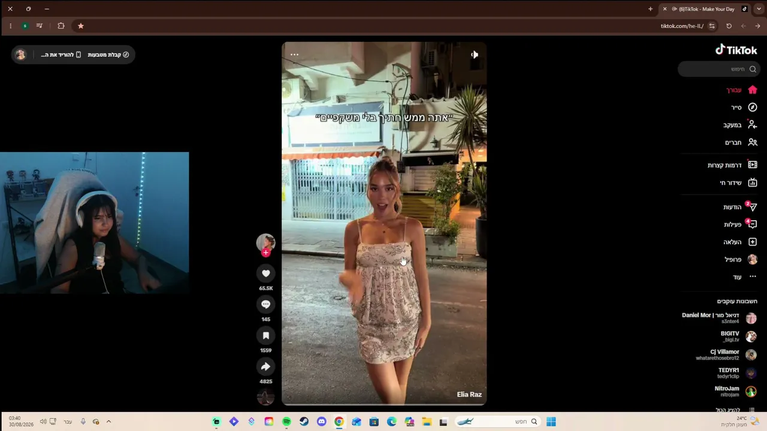767x431 pixels.
Task: Open the browser extensions puzzle icon
Action: pyautogui.click(x=61, y=26)
